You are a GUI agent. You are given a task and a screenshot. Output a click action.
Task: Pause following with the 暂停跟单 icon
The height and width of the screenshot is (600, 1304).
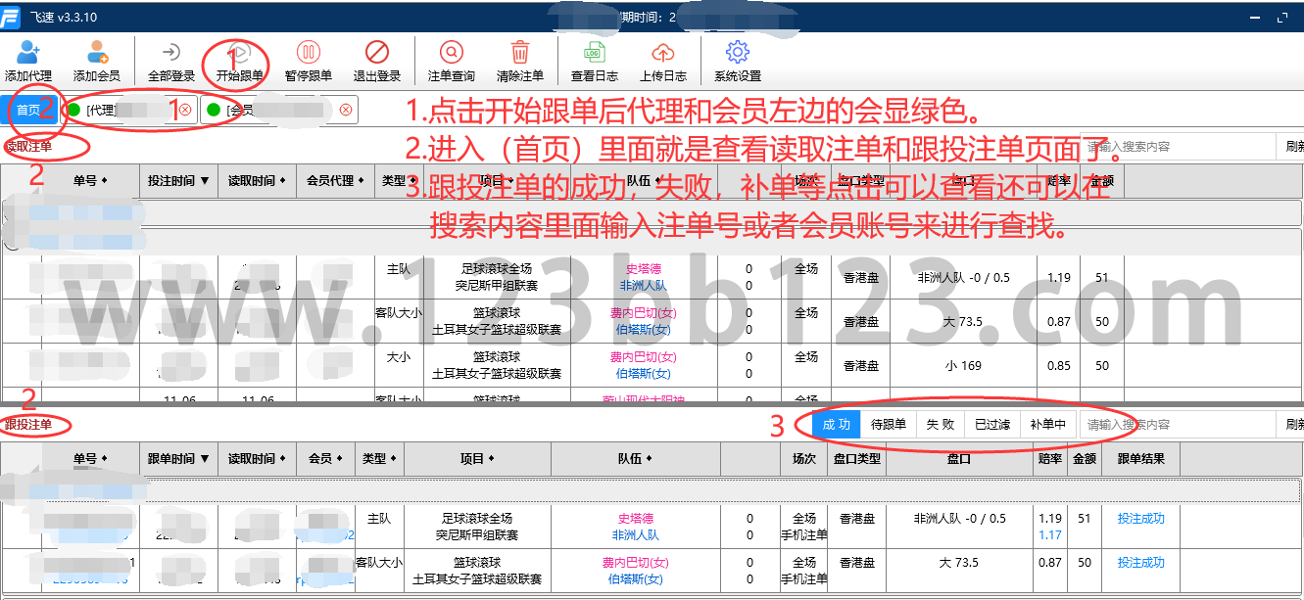click(x=309, y=53)
